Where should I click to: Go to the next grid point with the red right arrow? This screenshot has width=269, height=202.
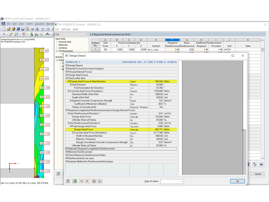pos(87,181)
